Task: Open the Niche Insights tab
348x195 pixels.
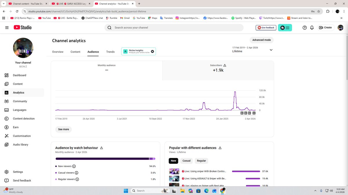Action: tap(139, 51)
